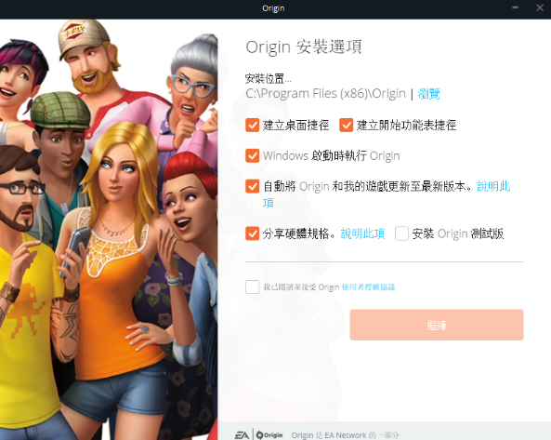Accept the Origin user license agreement checkbox
551x440 pixels.
tap(253, 287)
